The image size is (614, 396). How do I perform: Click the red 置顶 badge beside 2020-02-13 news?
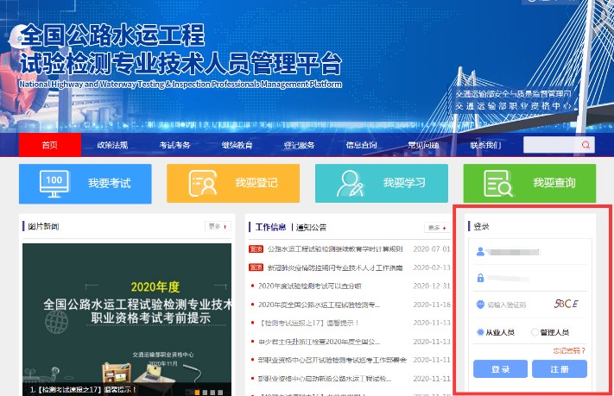pos(256,267)
